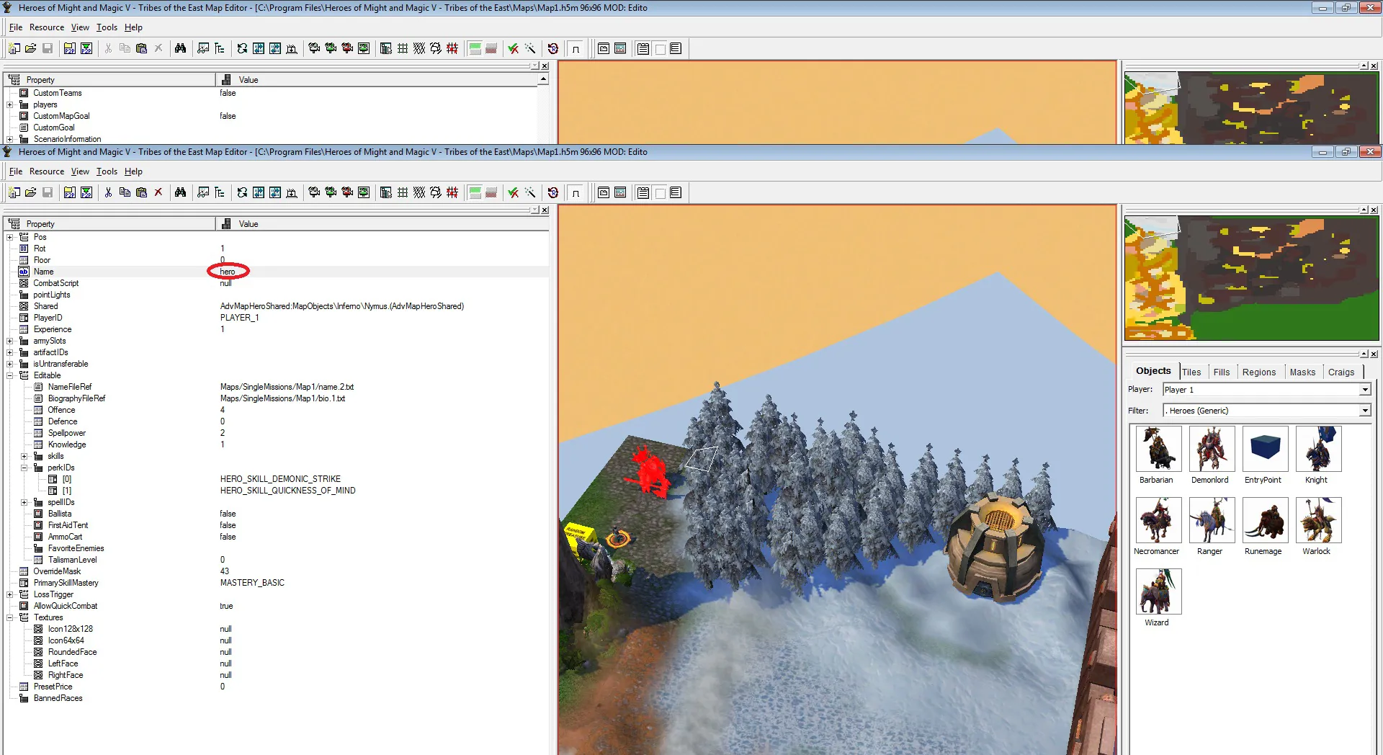Close the front window's property panel
Image resolution: width=1383 pixels, height=755 pixels.
click(545, 210)
